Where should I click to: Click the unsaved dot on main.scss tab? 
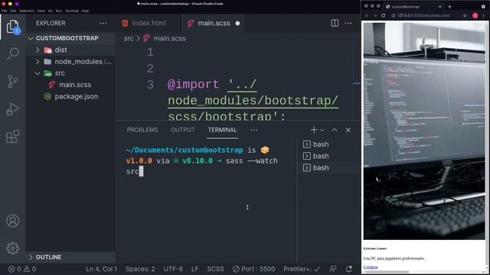(x=237, y=24)
